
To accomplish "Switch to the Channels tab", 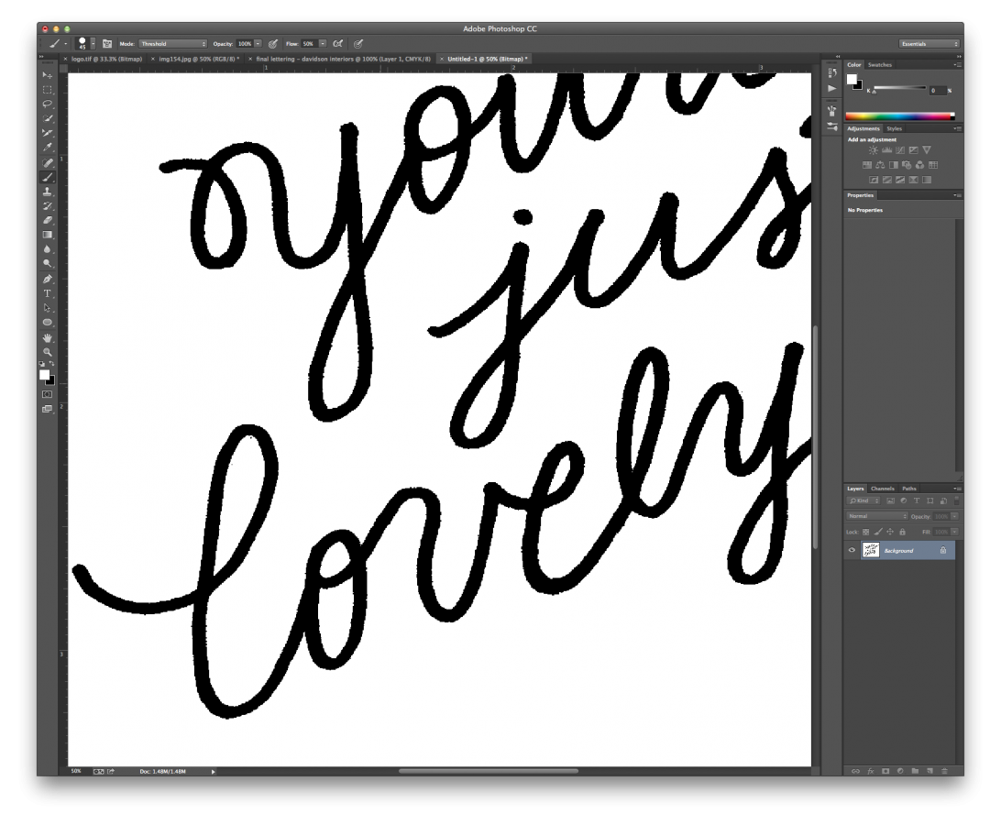I will pyautogui.click(x=883, y=488).
